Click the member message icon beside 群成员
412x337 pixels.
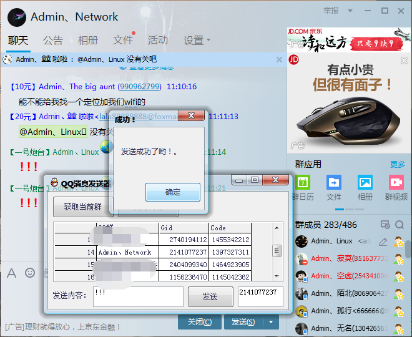(385, 225)
